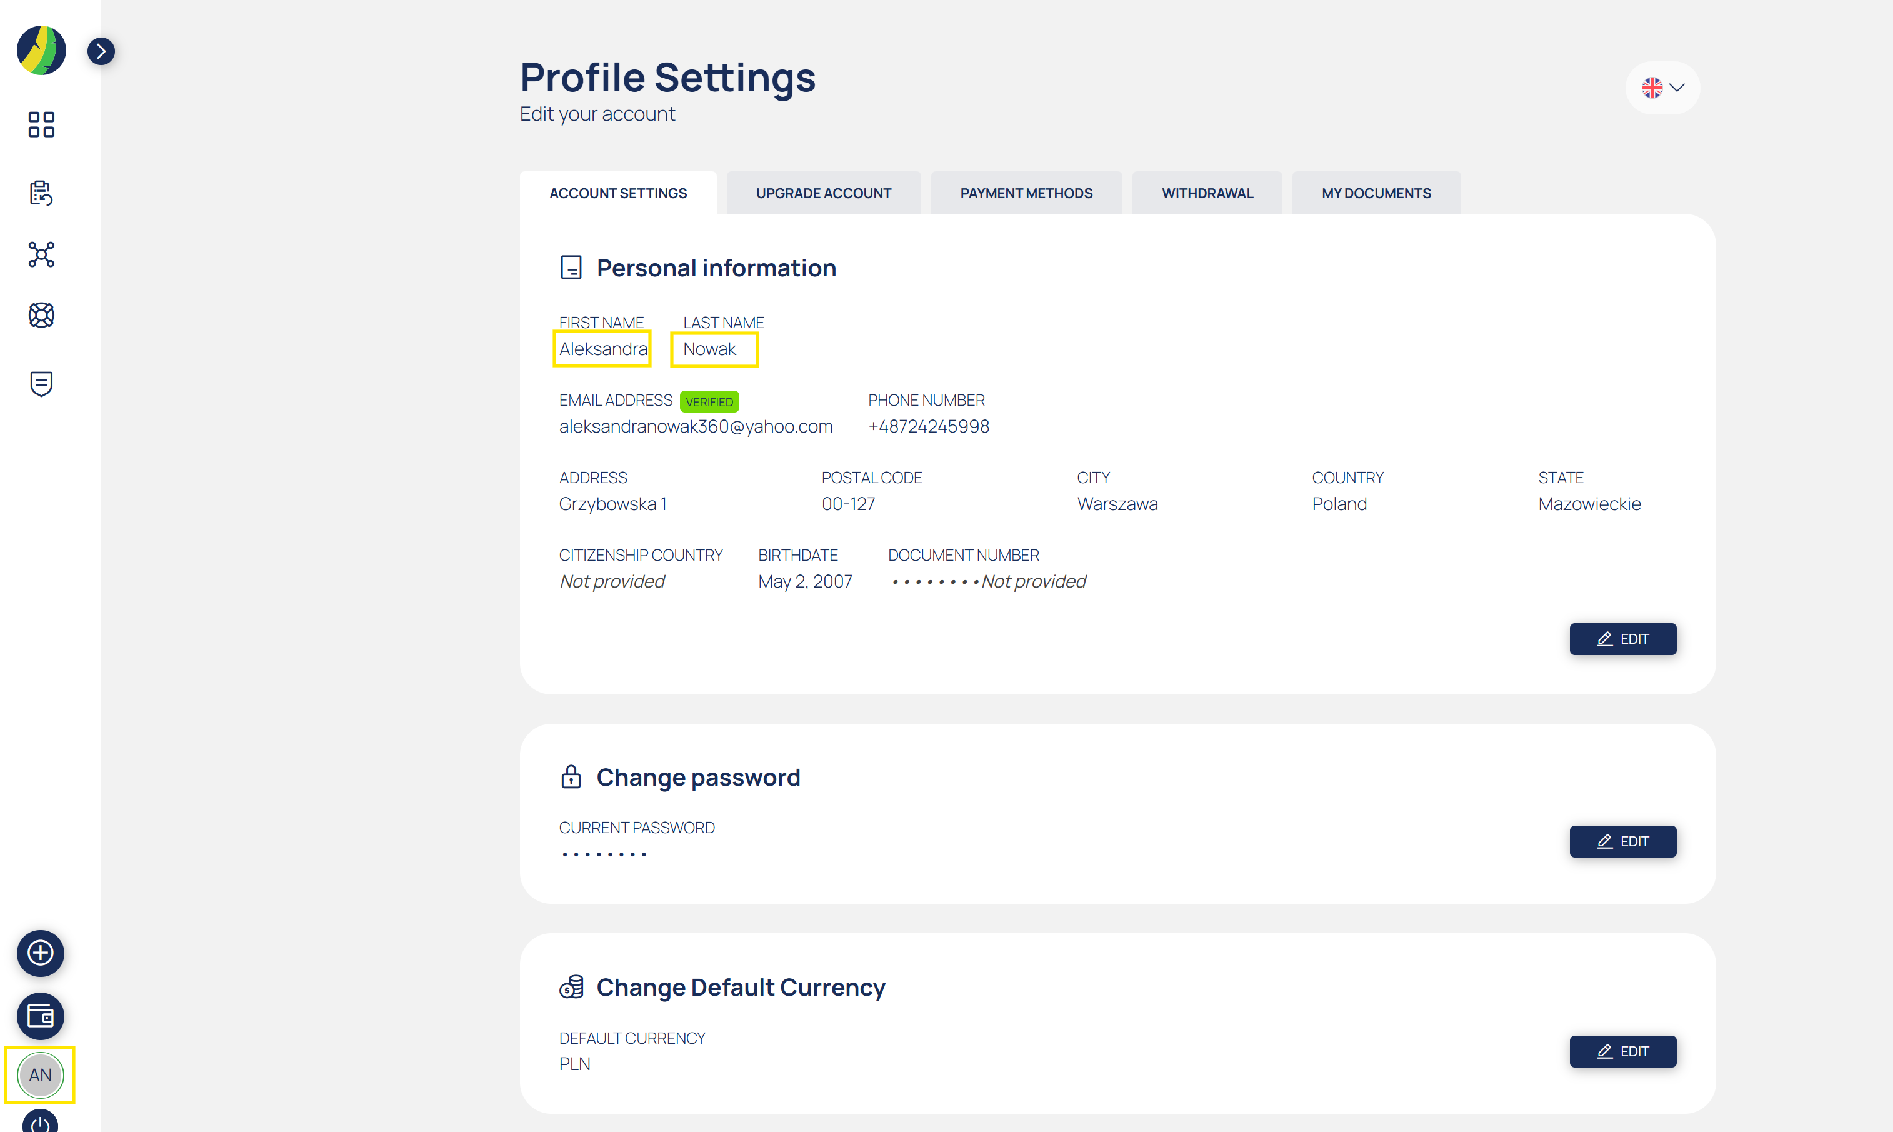Screen dimensions: 1893x1132
Task: Click the clipboard history sidebar icon
Action: click(x=41, y=193)
